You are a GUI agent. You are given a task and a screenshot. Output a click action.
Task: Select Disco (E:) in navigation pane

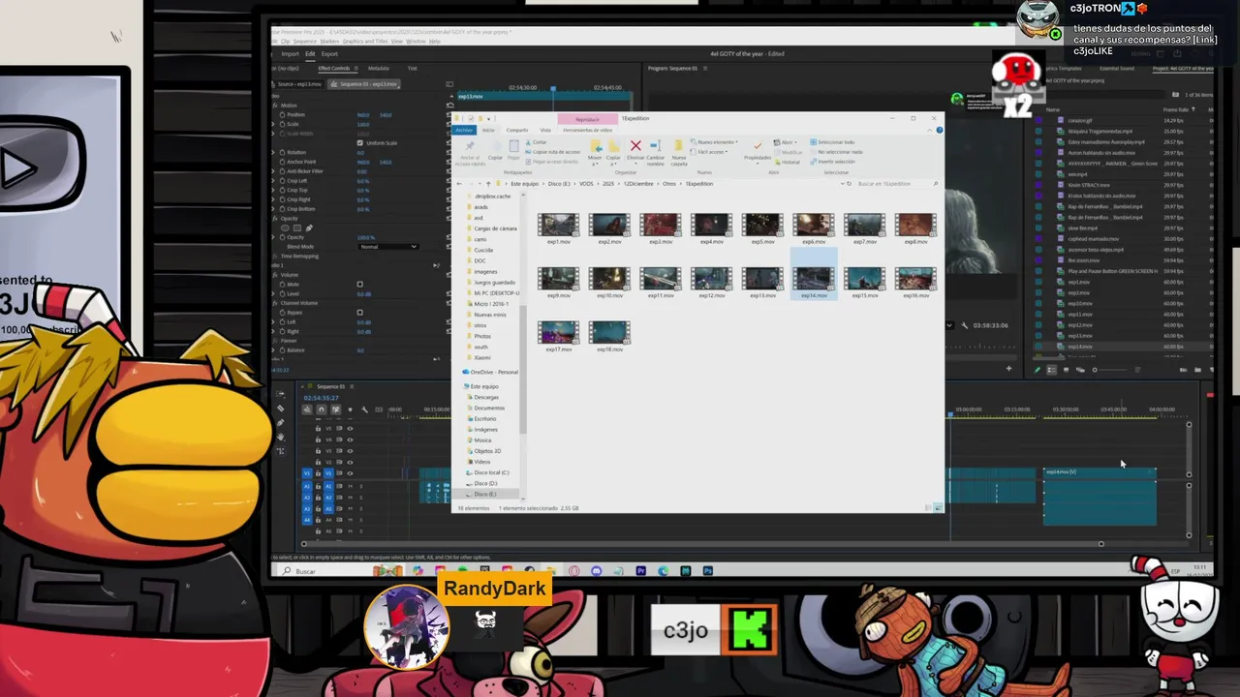(485, 494)
